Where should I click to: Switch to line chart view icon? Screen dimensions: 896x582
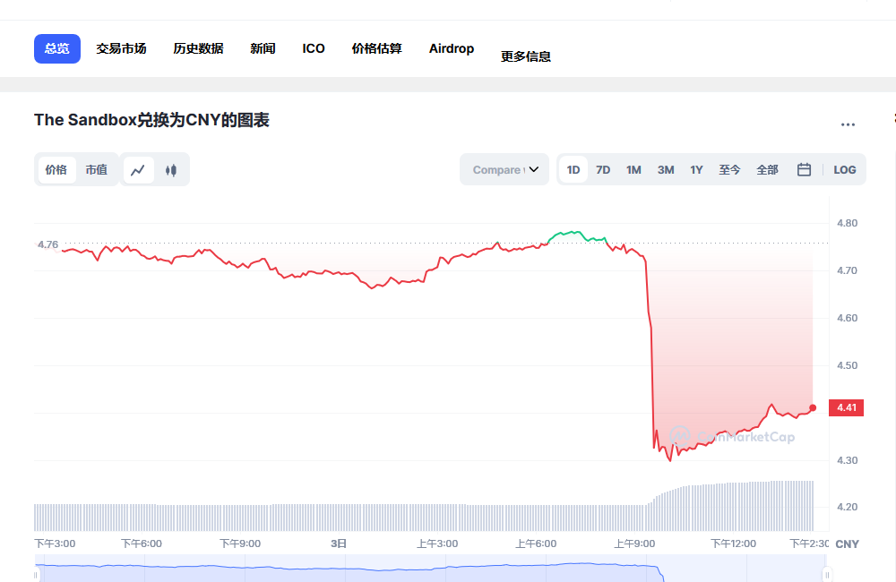click(x=138, y=170)
